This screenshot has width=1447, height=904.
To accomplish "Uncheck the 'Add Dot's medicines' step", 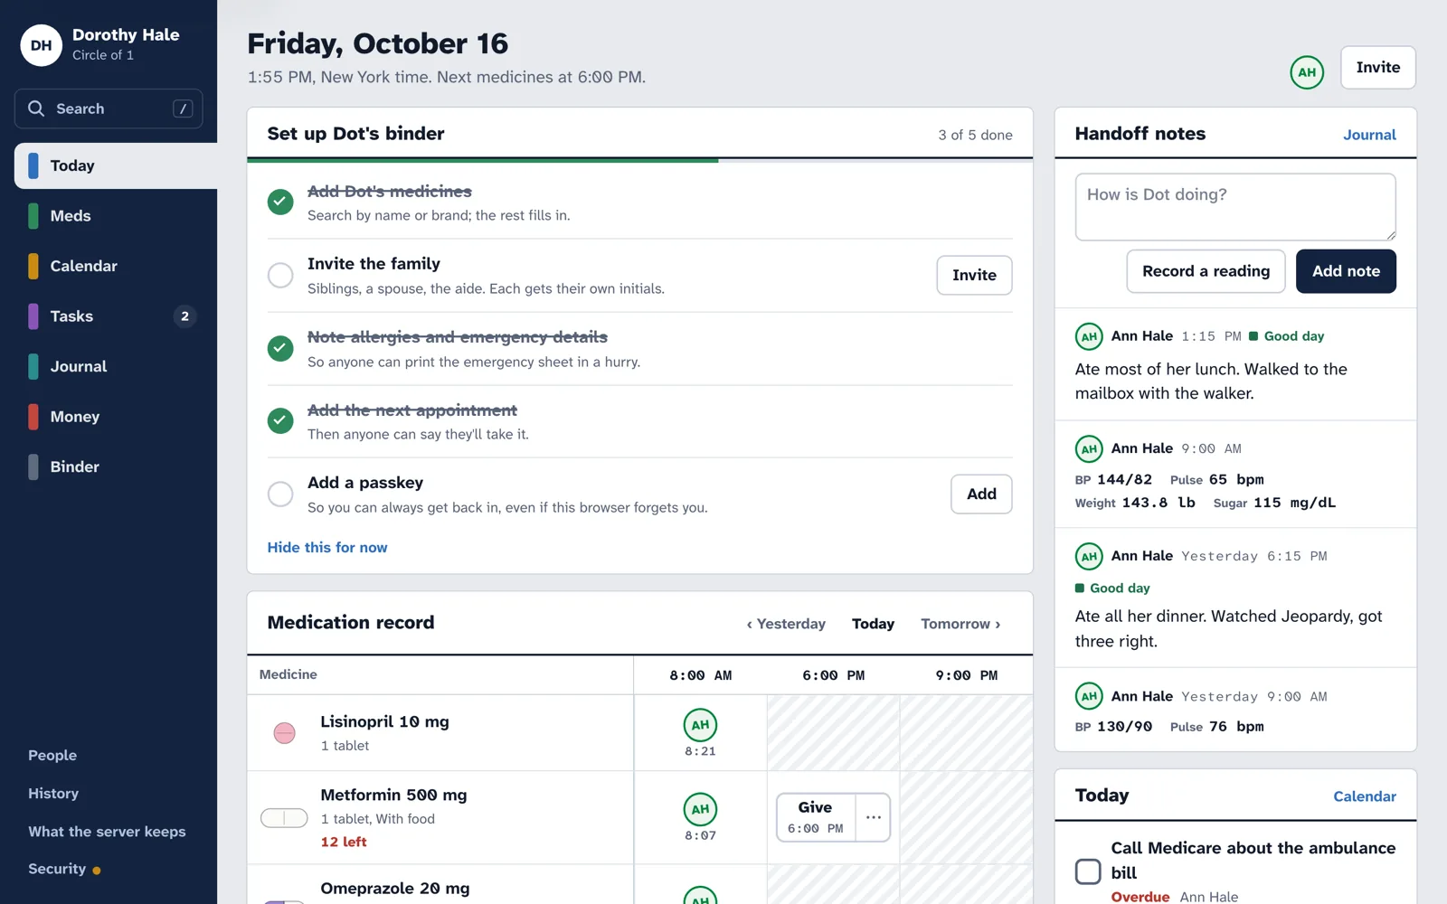I will 280,202.
